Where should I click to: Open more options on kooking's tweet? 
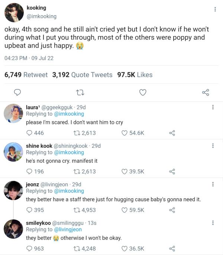pos(215,9)
